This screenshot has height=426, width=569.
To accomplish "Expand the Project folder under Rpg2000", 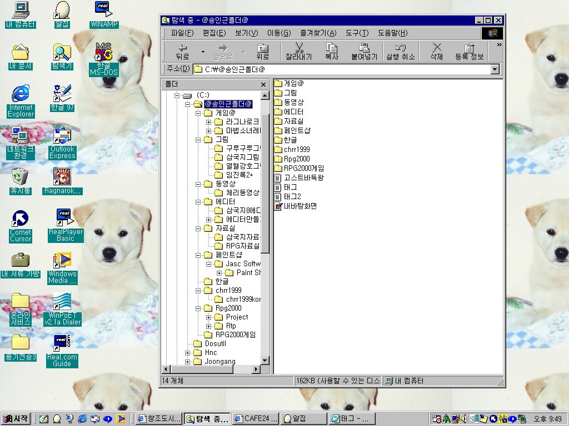I will [x=208, y=317].
